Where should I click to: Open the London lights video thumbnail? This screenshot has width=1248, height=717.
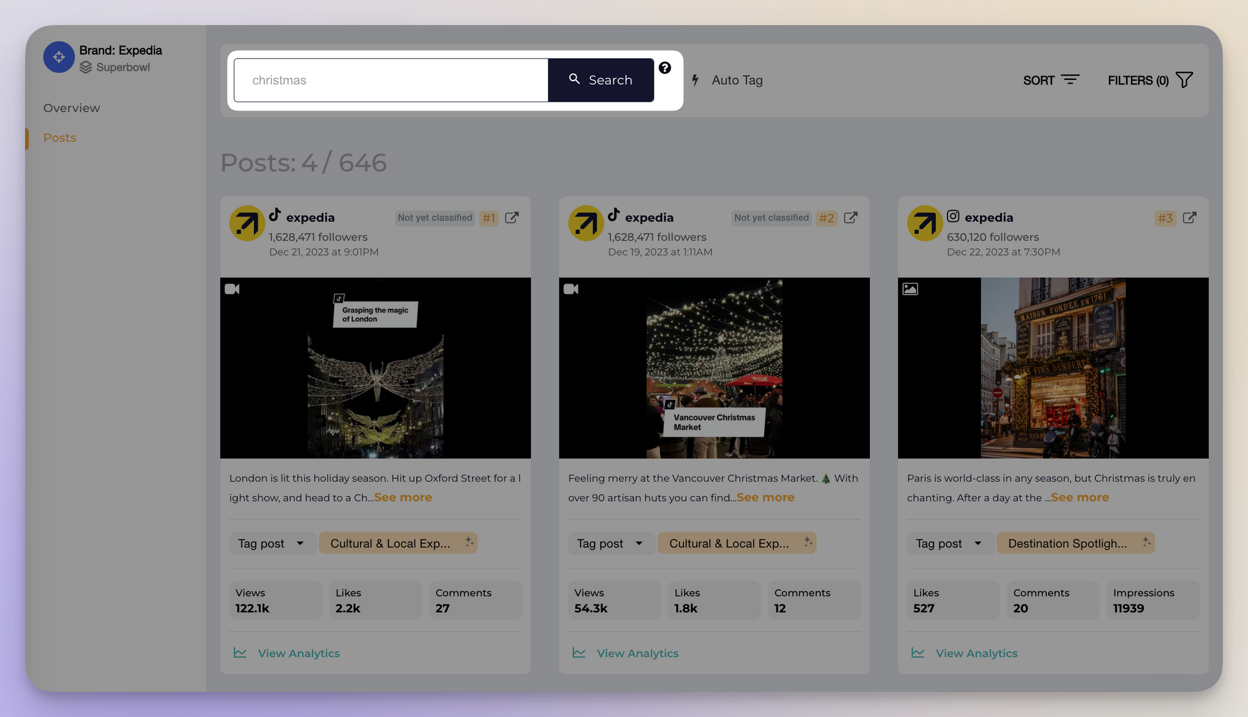point(376,368)
